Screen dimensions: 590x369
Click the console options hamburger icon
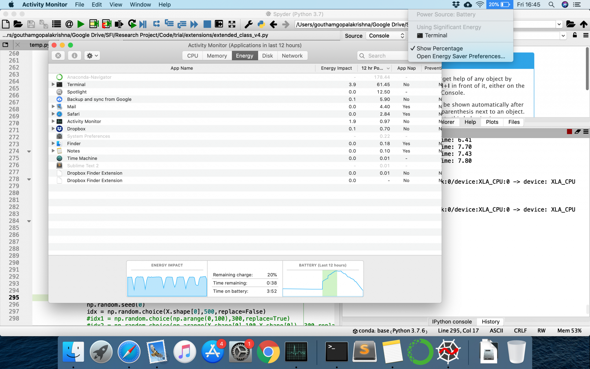click(x=586, y=132)
